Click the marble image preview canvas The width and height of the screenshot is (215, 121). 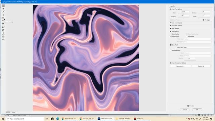pyautogui.click(x=86, y=58)
